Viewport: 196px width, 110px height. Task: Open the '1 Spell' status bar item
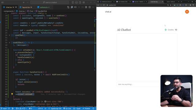77,108
